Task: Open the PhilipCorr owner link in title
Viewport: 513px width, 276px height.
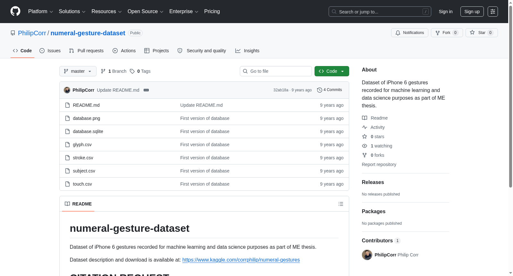Action: point(32,33)
